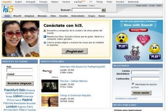Click the IR search button

coord(103,10)
